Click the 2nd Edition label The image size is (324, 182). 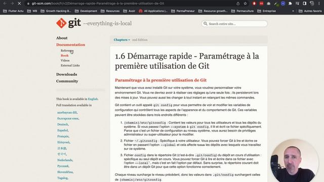tap(140, 40)
